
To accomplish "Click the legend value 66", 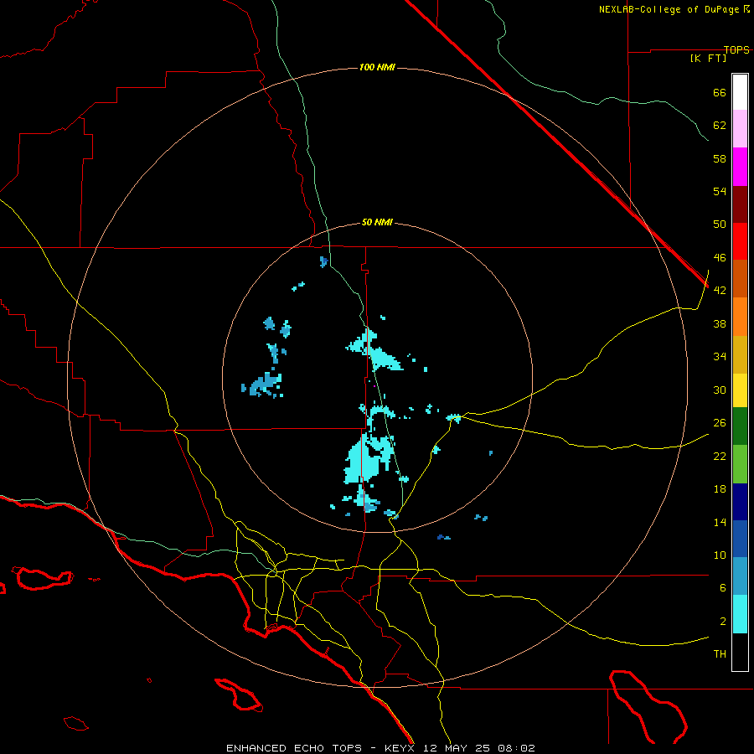I will (720, 93).
